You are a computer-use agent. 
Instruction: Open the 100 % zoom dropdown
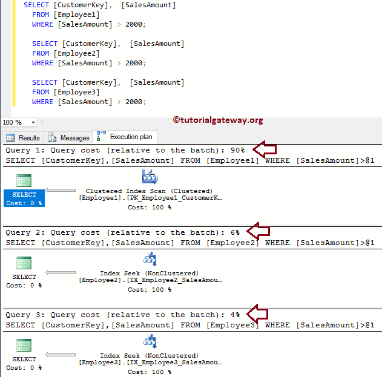coord(33,122)
